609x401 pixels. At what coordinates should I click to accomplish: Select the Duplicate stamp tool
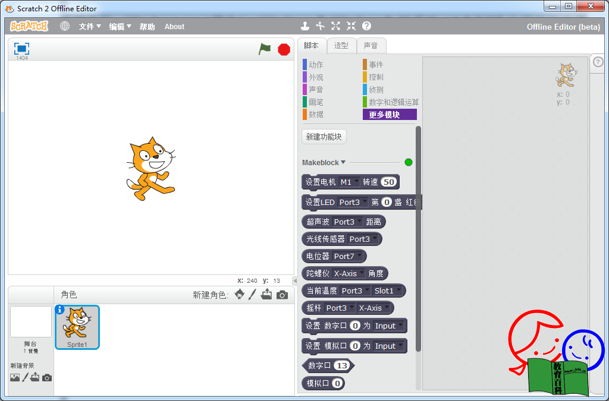[305, 26]
